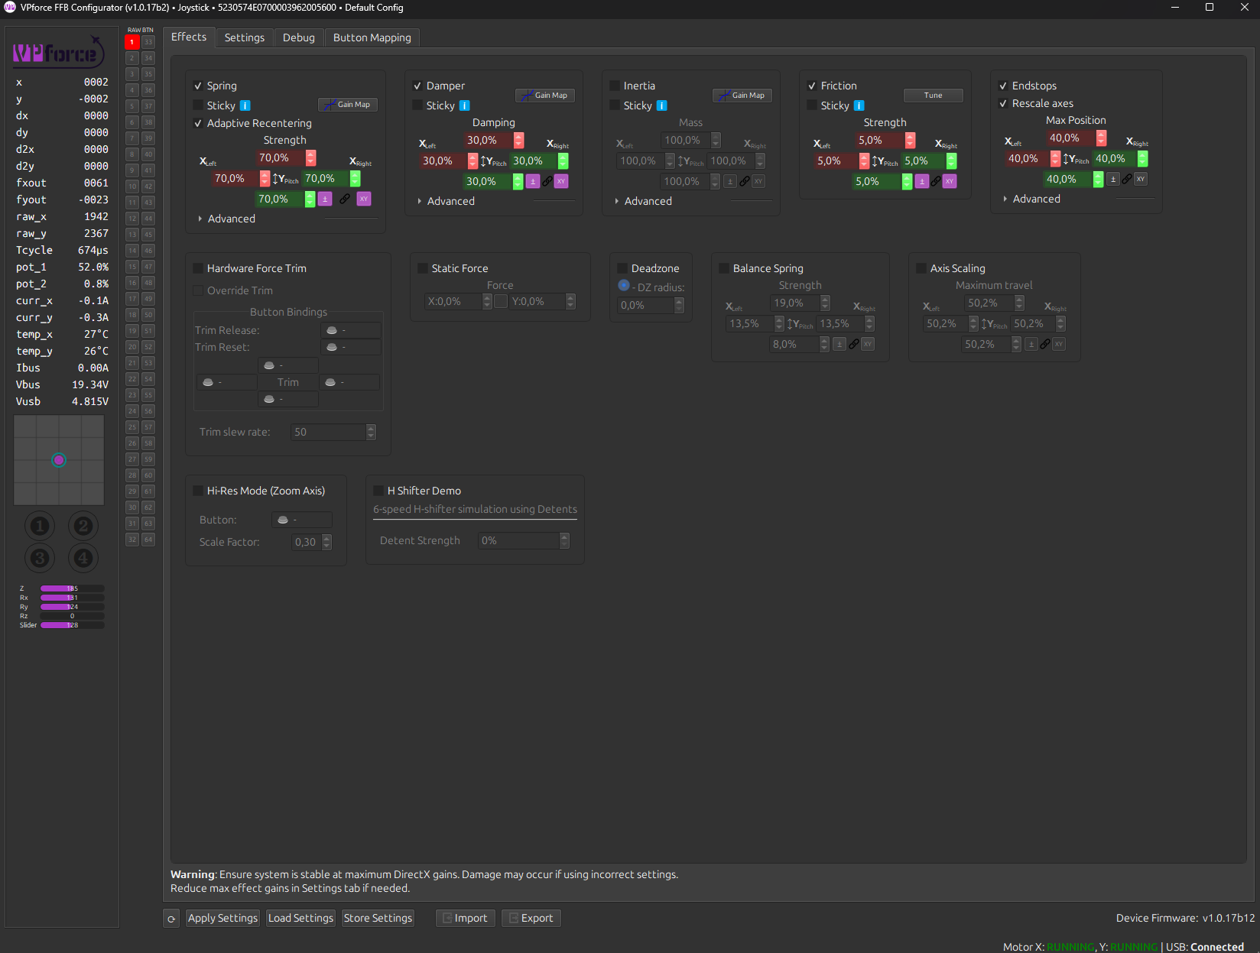This screenshot has width=1260, height=953.
Task: Click the Spring strength chain-link icon
Action: tap(345, 199)
